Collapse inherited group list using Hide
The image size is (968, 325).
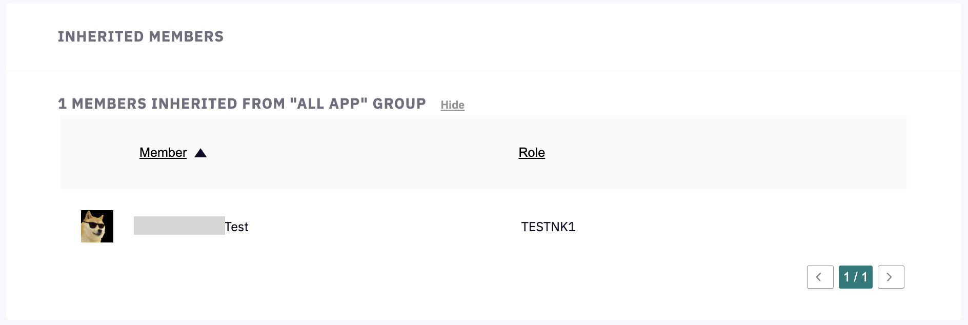point(452,105)
